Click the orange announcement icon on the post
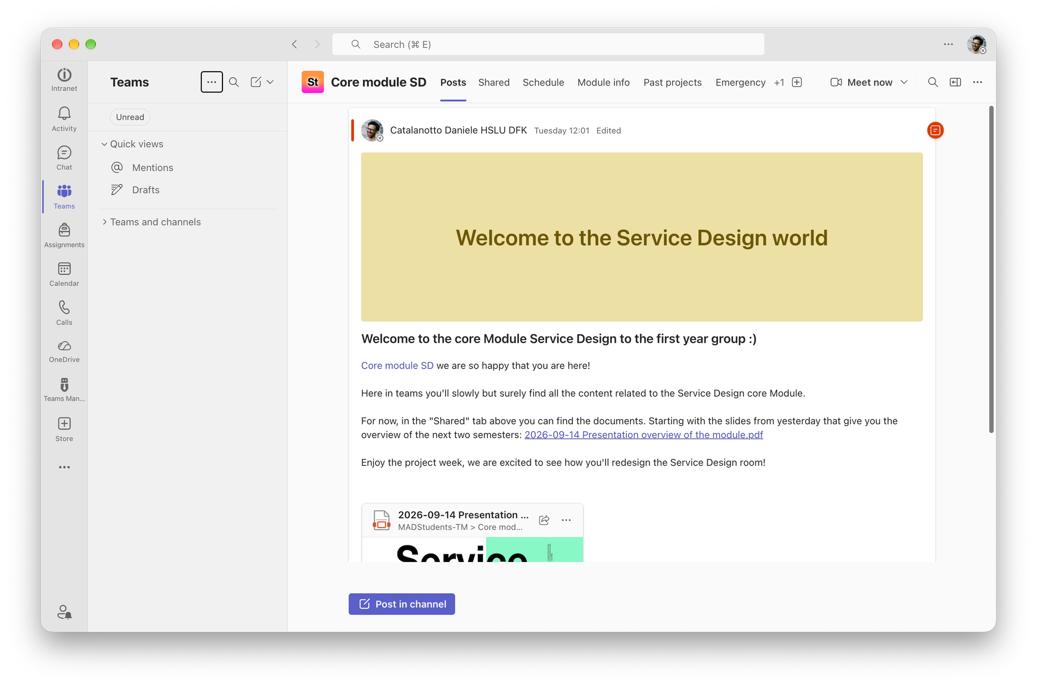This screenshot has height=686, width=1037. pos(935,130)
